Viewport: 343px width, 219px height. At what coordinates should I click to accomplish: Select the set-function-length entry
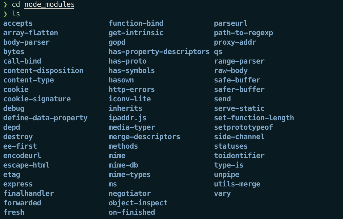[254, 118]
